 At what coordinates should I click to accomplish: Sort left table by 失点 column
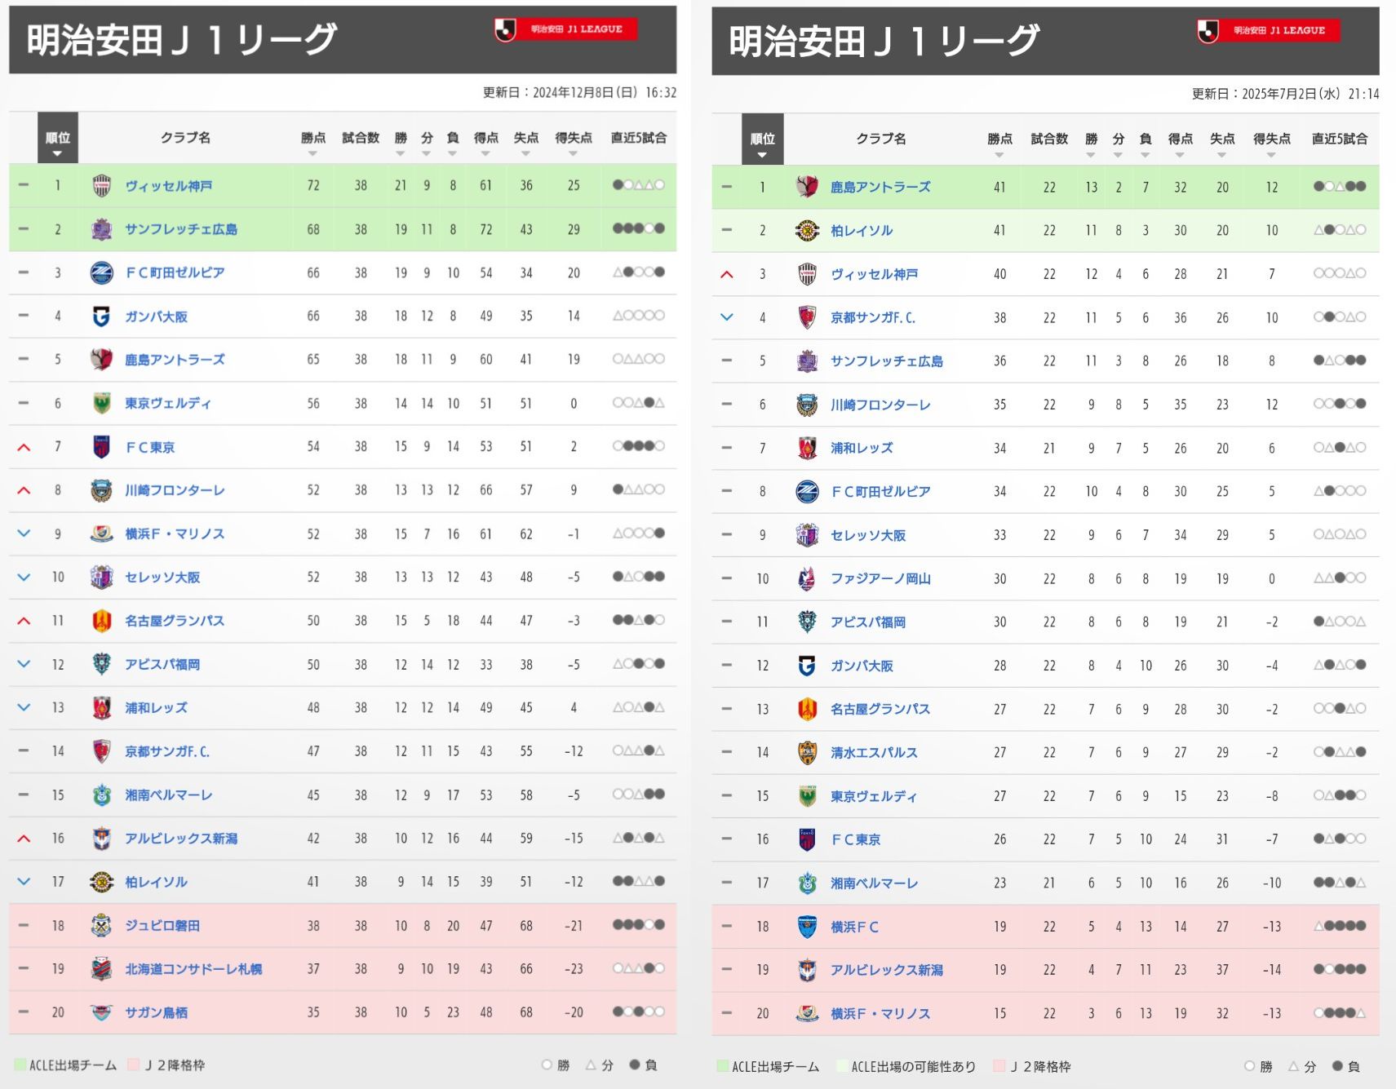525,144
